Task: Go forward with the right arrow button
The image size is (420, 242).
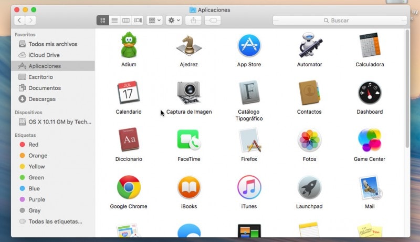Action: tap(30, 20)
